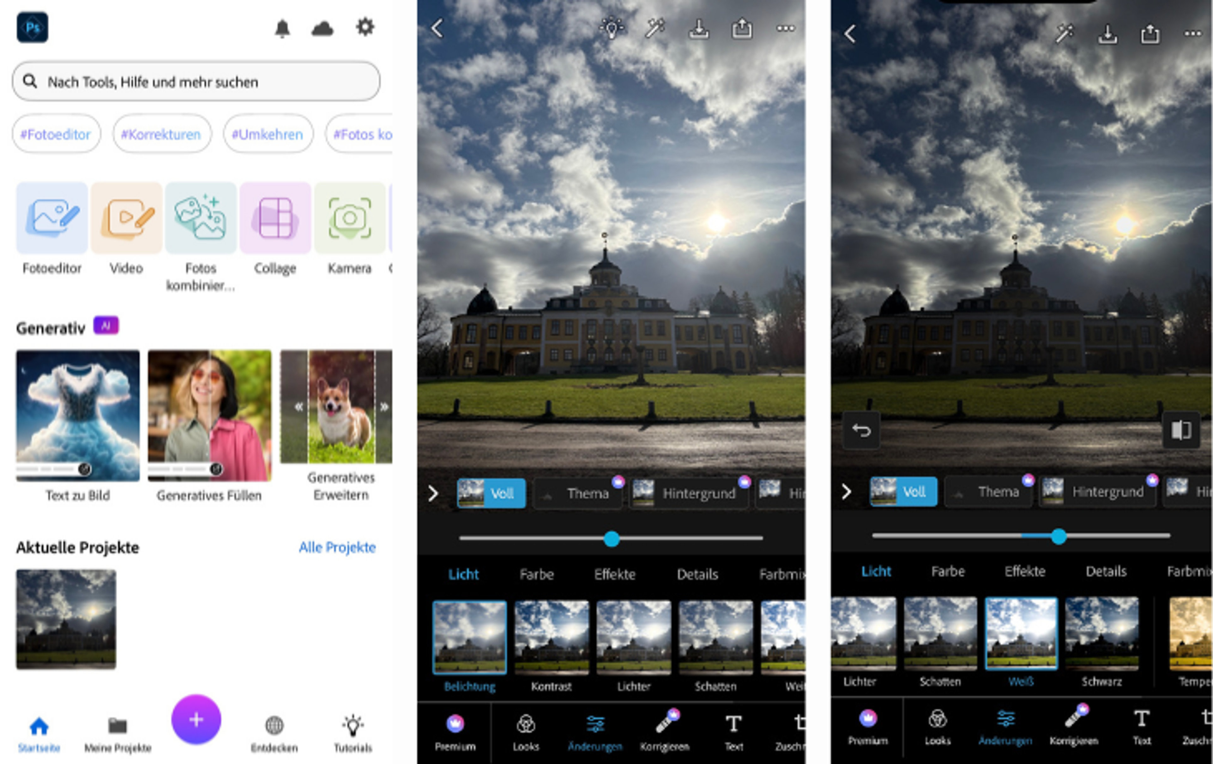1213x764 pixels.
Task: Expand the mask selection chevron in right editor
Action: coord(846,492)
